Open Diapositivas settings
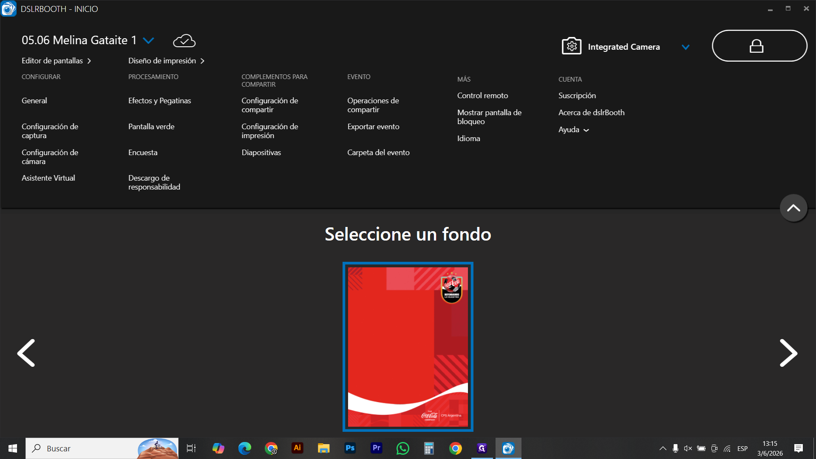The height and width of the screenshot is (459, 816). coord(261,153)
